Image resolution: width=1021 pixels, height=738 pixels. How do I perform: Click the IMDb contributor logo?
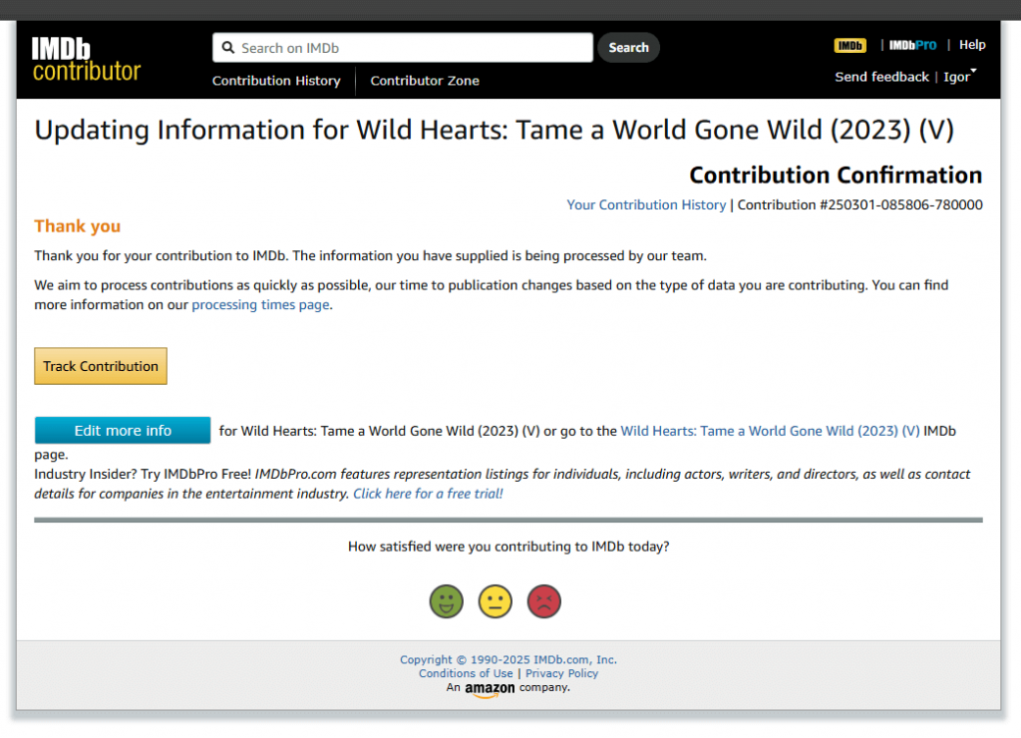click(86, 59)
